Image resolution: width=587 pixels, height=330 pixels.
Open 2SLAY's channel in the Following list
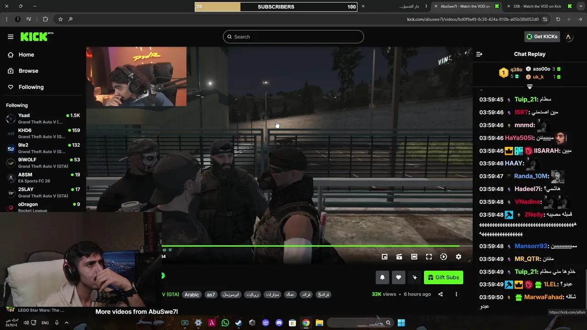pos(43,192)
